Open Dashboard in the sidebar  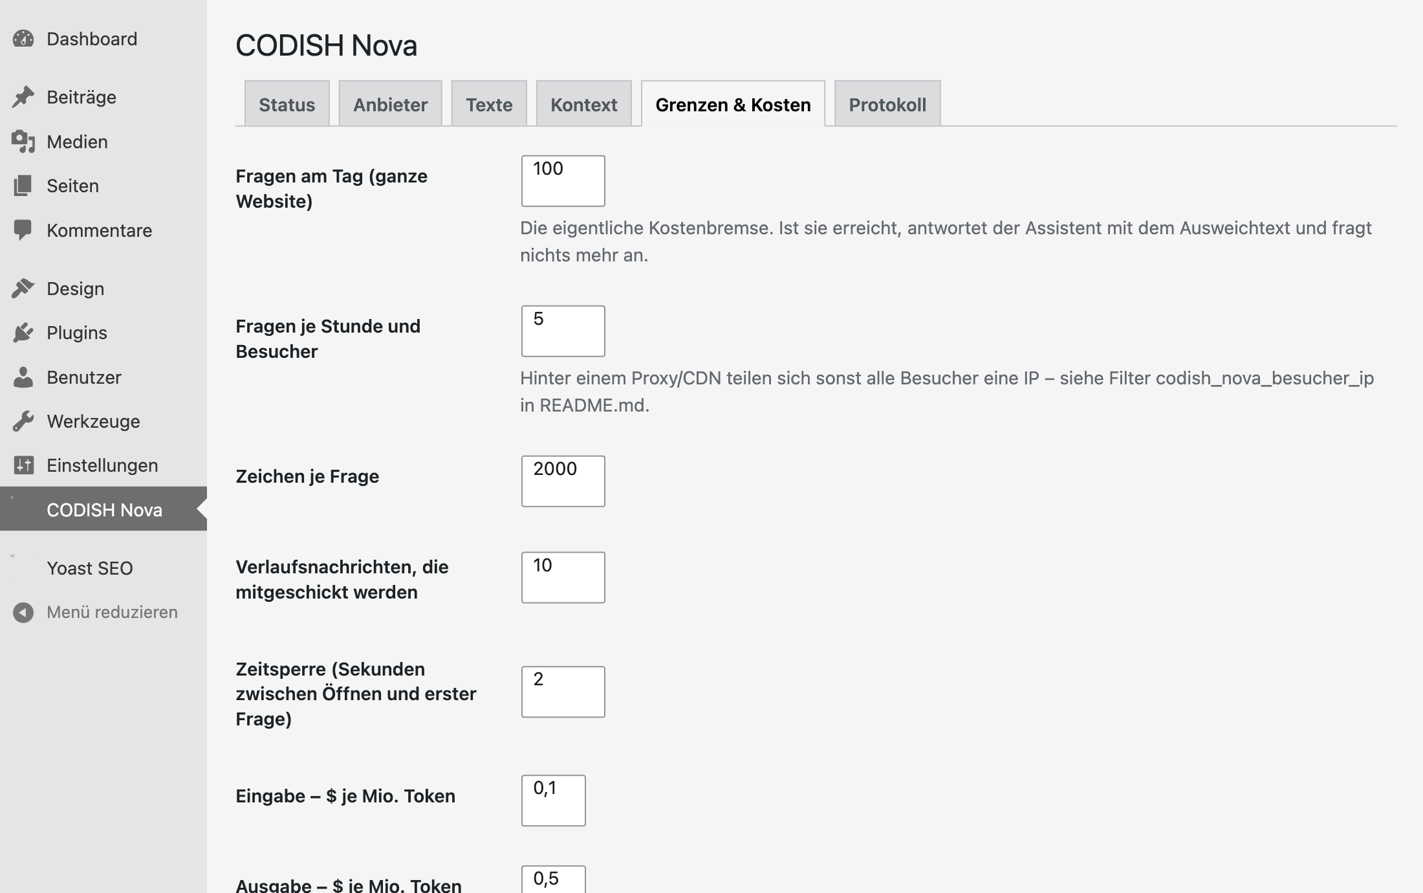coord(103,39)
